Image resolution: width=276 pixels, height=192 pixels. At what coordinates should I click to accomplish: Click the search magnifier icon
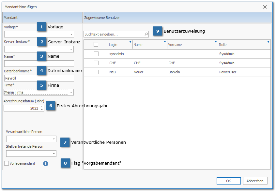[x=146, y=34]
